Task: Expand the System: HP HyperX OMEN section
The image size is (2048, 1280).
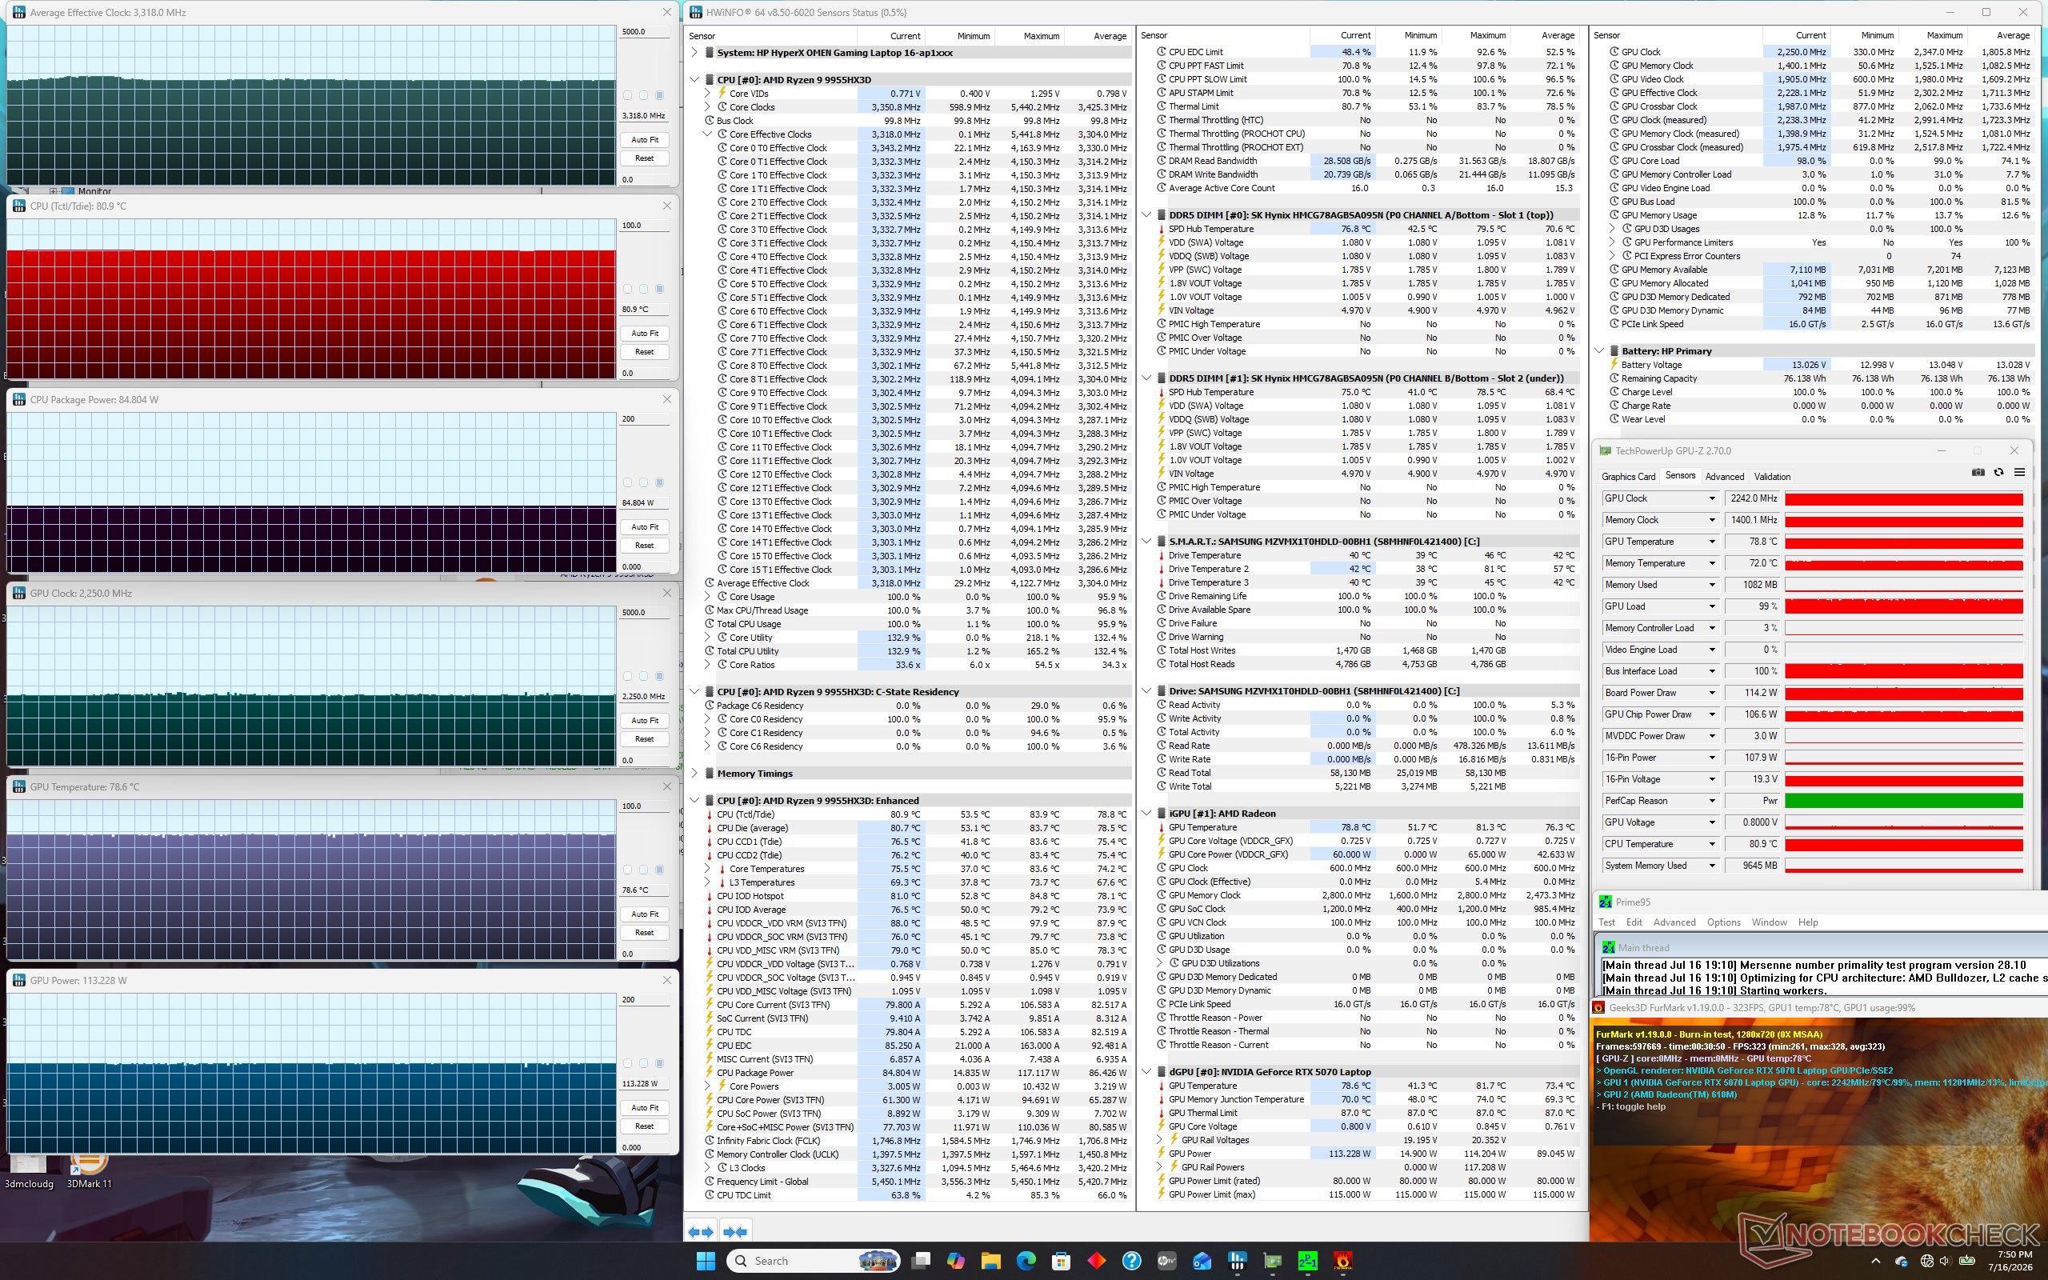Action: coord(694,53)
